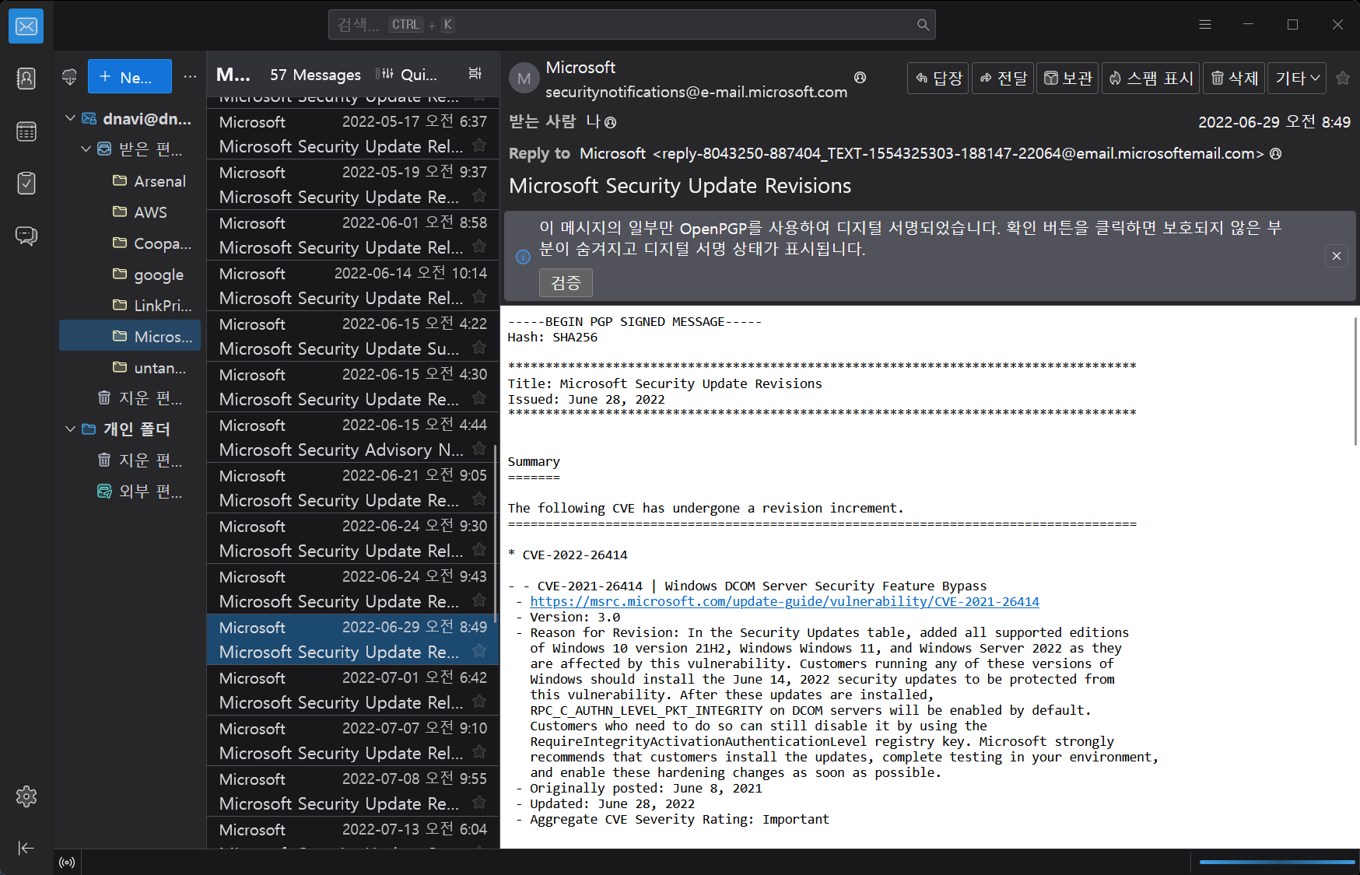
Task: Select the Coopa... folder
Action: [130, 243]
